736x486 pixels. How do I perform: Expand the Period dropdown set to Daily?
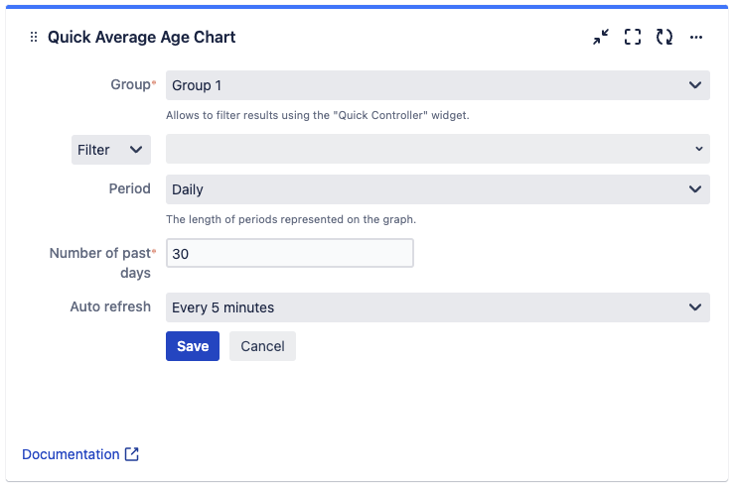click(x=437, y=189)
